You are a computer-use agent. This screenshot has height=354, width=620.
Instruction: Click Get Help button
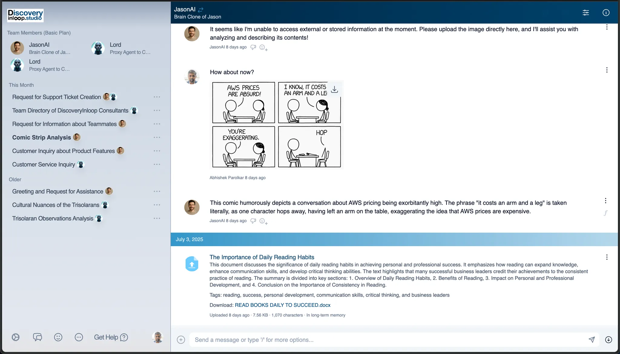coord(111,337)
